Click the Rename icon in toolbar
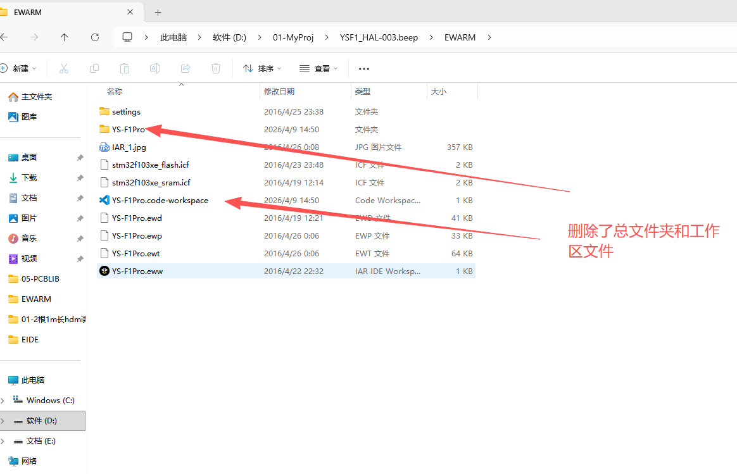The image size is (737, 474). (x=155, y=68)
